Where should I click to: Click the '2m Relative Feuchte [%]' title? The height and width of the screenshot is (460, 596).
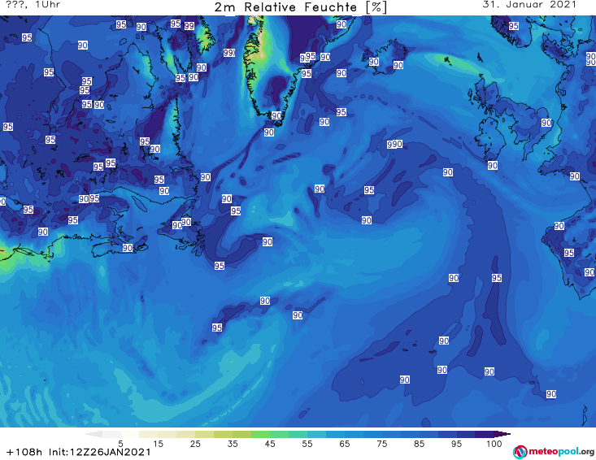301,7
